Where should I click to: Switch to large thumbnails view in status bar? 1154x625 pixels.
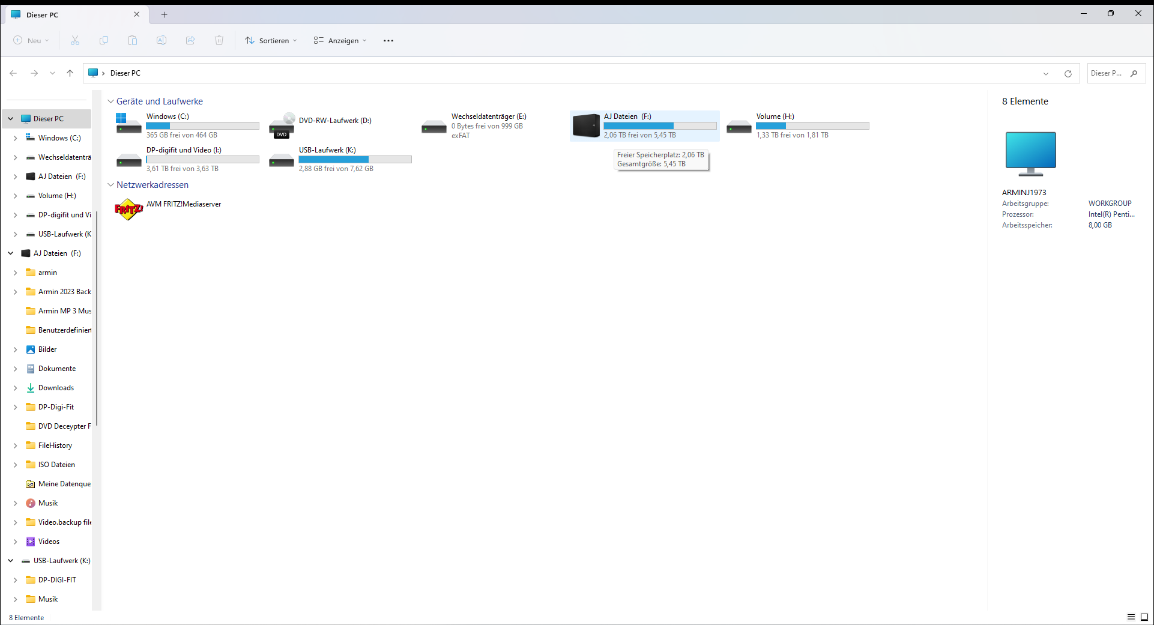(x=1146, y=617)
